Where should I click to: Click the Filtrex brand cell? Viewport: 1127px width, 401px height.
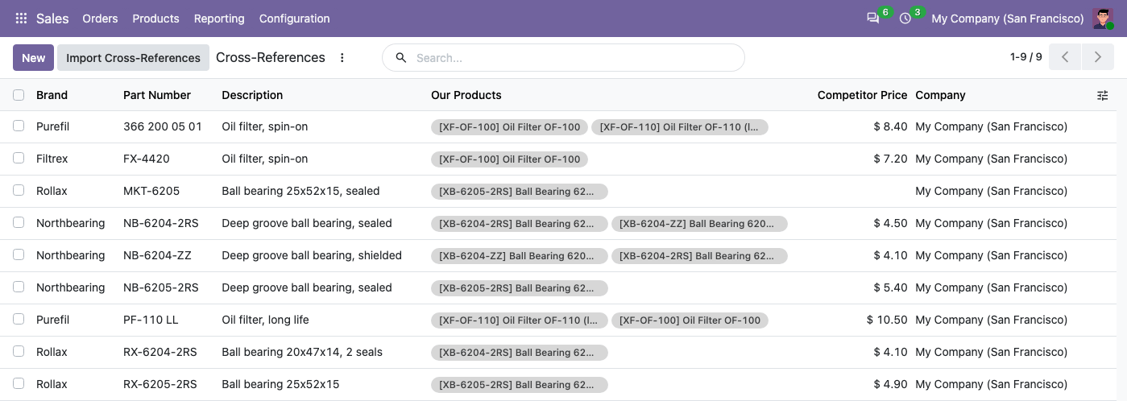click(x=52, y=159)
